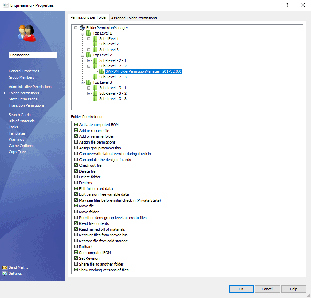Expand the Sub-Level - 3 - 2 node

(x=89, y=93)
